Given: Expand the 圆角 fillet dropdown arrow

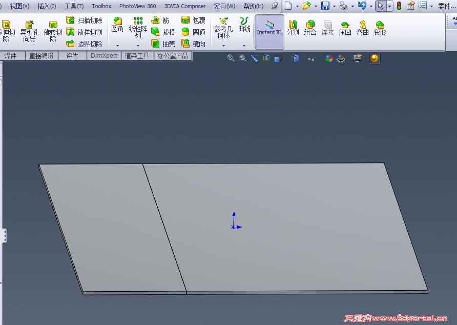Looking at the screenshot, I should point(117,45).
